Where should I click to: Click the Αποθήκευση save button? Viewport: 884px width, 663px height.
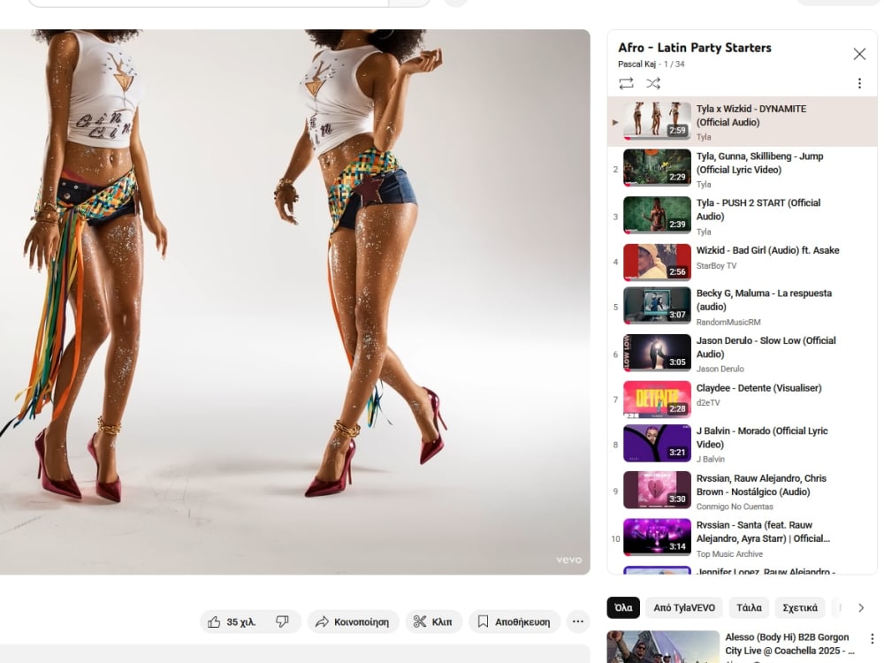[x=514, y=621]
